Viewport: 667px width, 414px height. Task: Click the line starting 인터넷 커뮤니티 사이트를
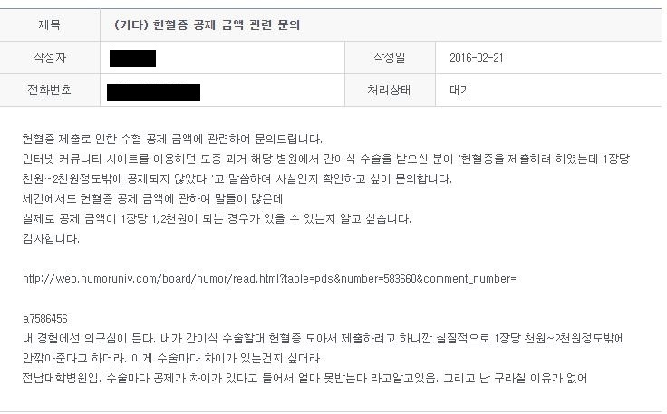coord(326,159)
